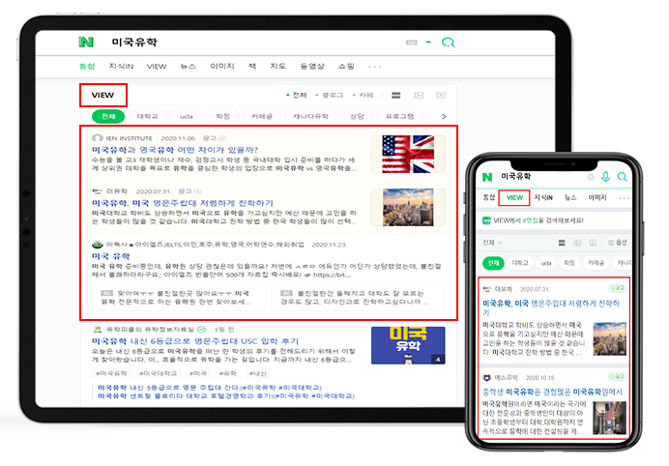Show more keyword chips with the right arrow

(444, 116)
